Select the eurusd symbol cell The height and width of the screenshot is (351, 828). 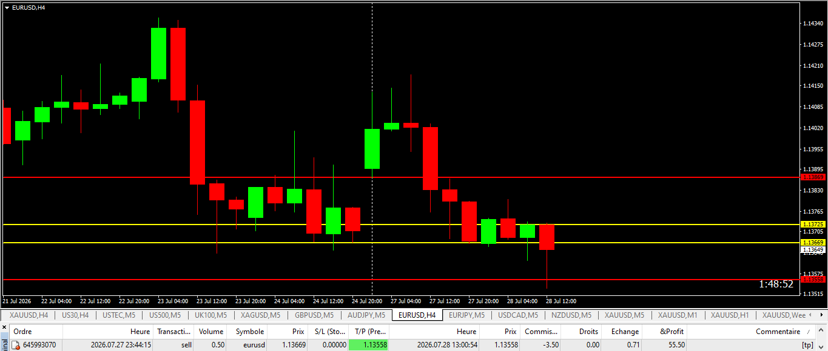[247, 345]
